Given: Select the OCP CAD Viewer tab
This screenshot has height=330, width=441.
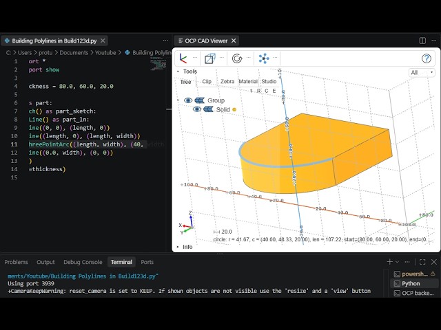Looking at the screenshot, I should [x=206, y=41].
